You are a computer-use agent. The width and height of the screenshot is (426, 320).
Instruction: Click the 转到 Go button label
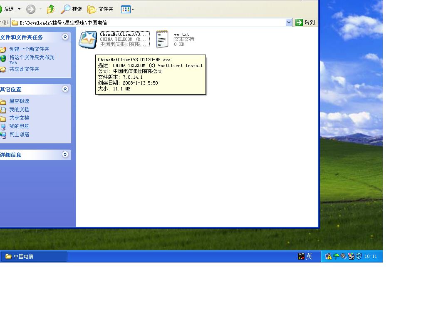pos(310,22)
